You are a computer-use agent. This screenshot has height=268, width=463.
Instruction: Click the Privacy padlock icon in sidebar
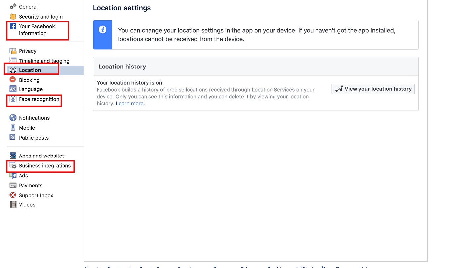pyautogui.click(x=12, y=51)
